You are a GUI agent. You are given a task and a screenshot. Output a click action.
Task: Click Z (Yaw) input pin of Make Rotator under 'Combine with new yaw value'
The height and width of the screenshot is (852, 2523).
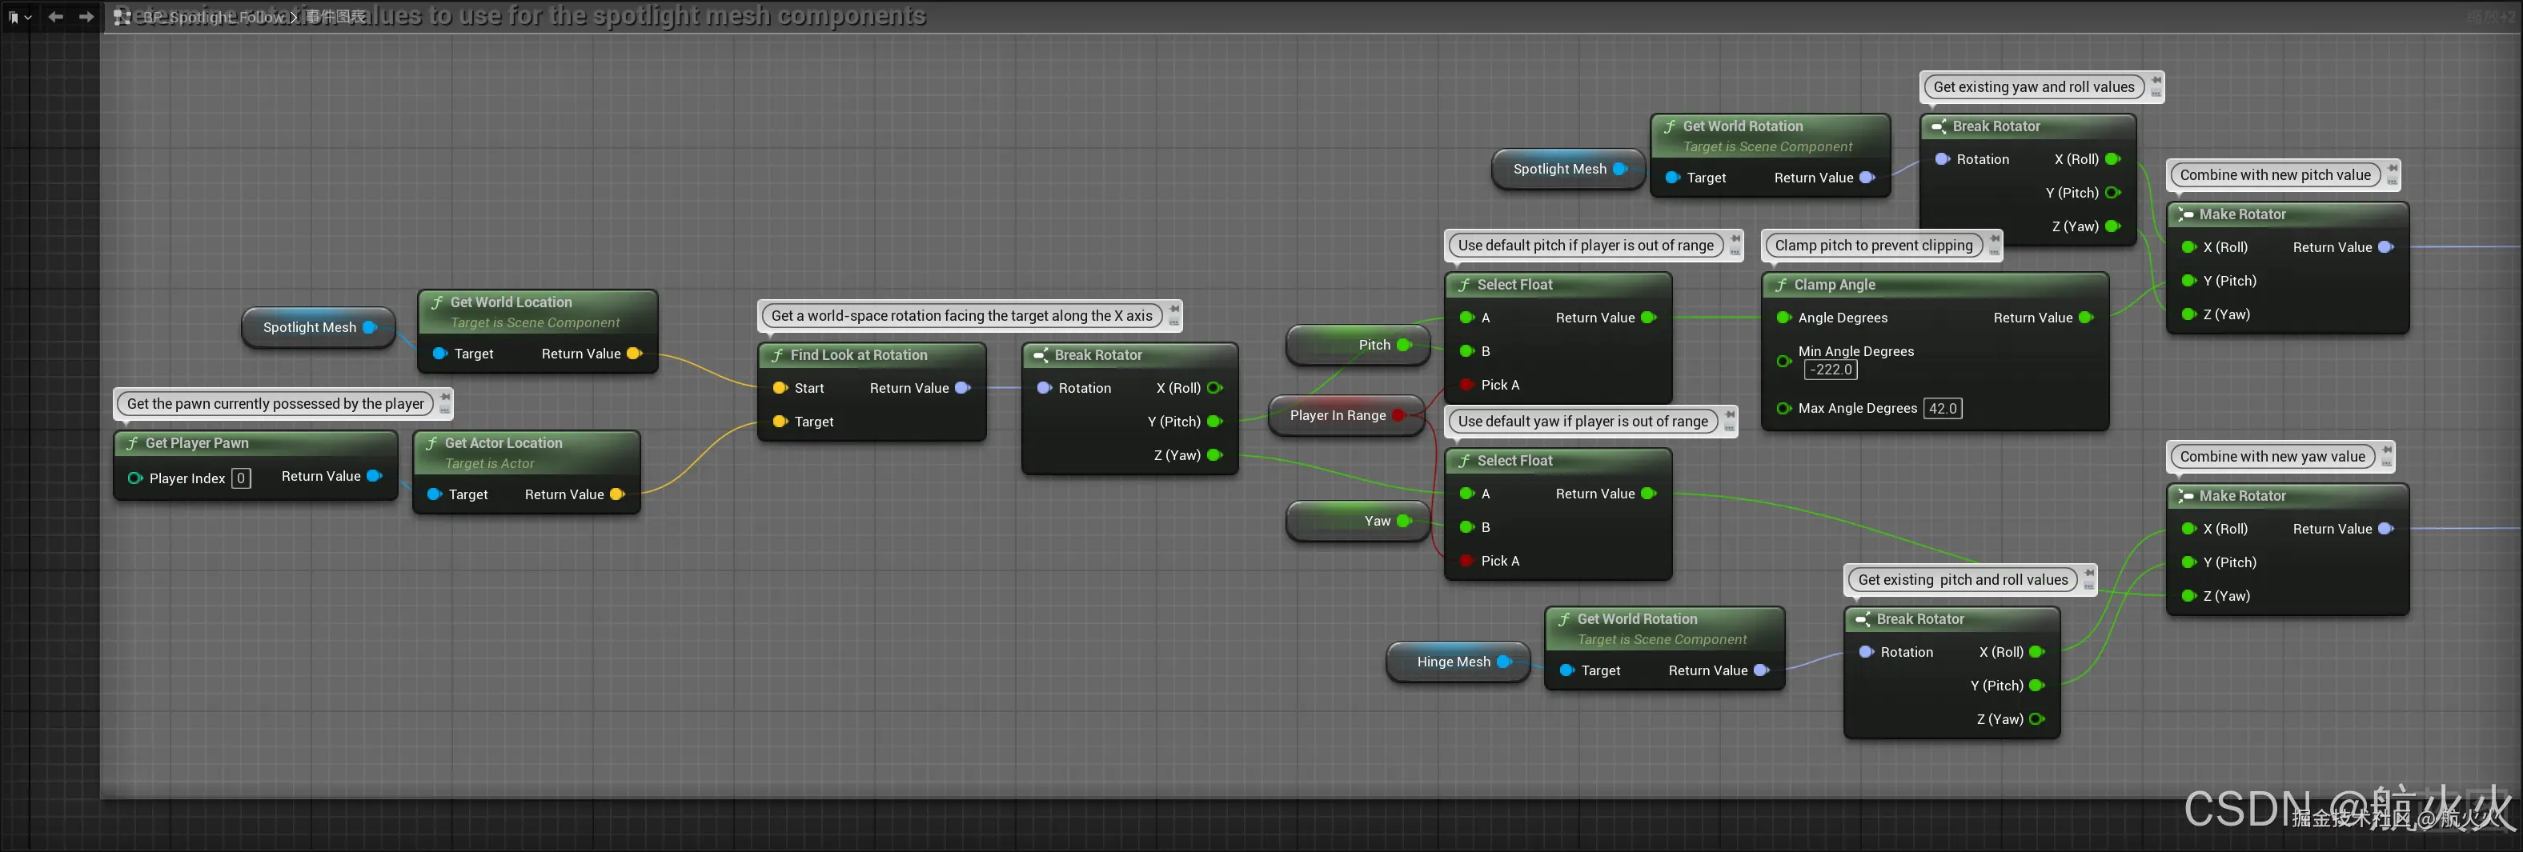click(2189, 597)
